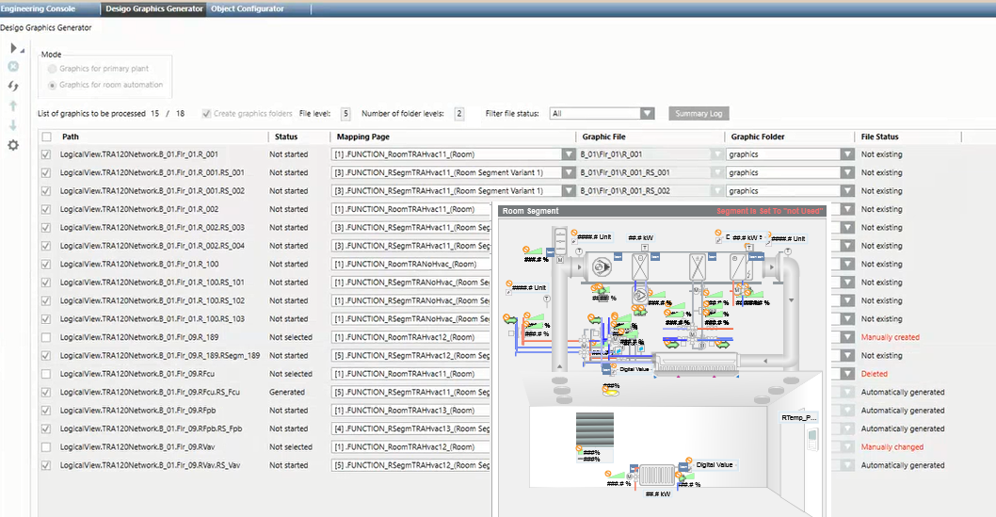Click the Refresh arrows icon in sidebar
Viewport: 996px width, 517px height.
[x=13, y=86]
